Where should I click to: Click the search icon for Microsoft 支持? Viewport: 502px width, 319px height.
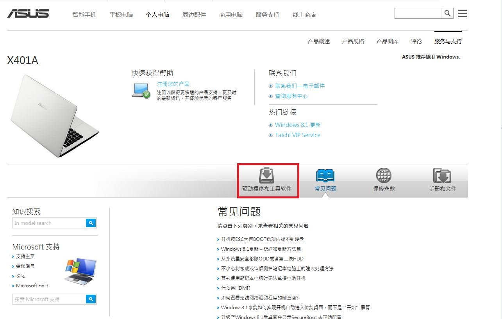click(x=91, y=299)
